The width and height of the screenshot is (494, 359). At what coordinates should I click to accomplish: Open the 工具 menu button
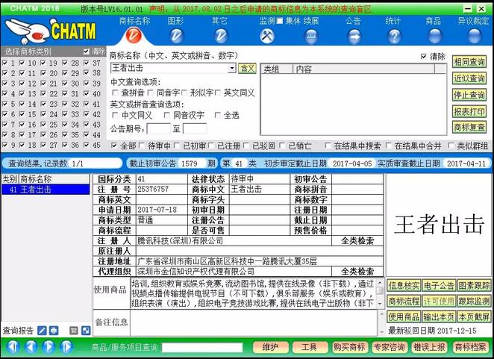tap(309, 347)
